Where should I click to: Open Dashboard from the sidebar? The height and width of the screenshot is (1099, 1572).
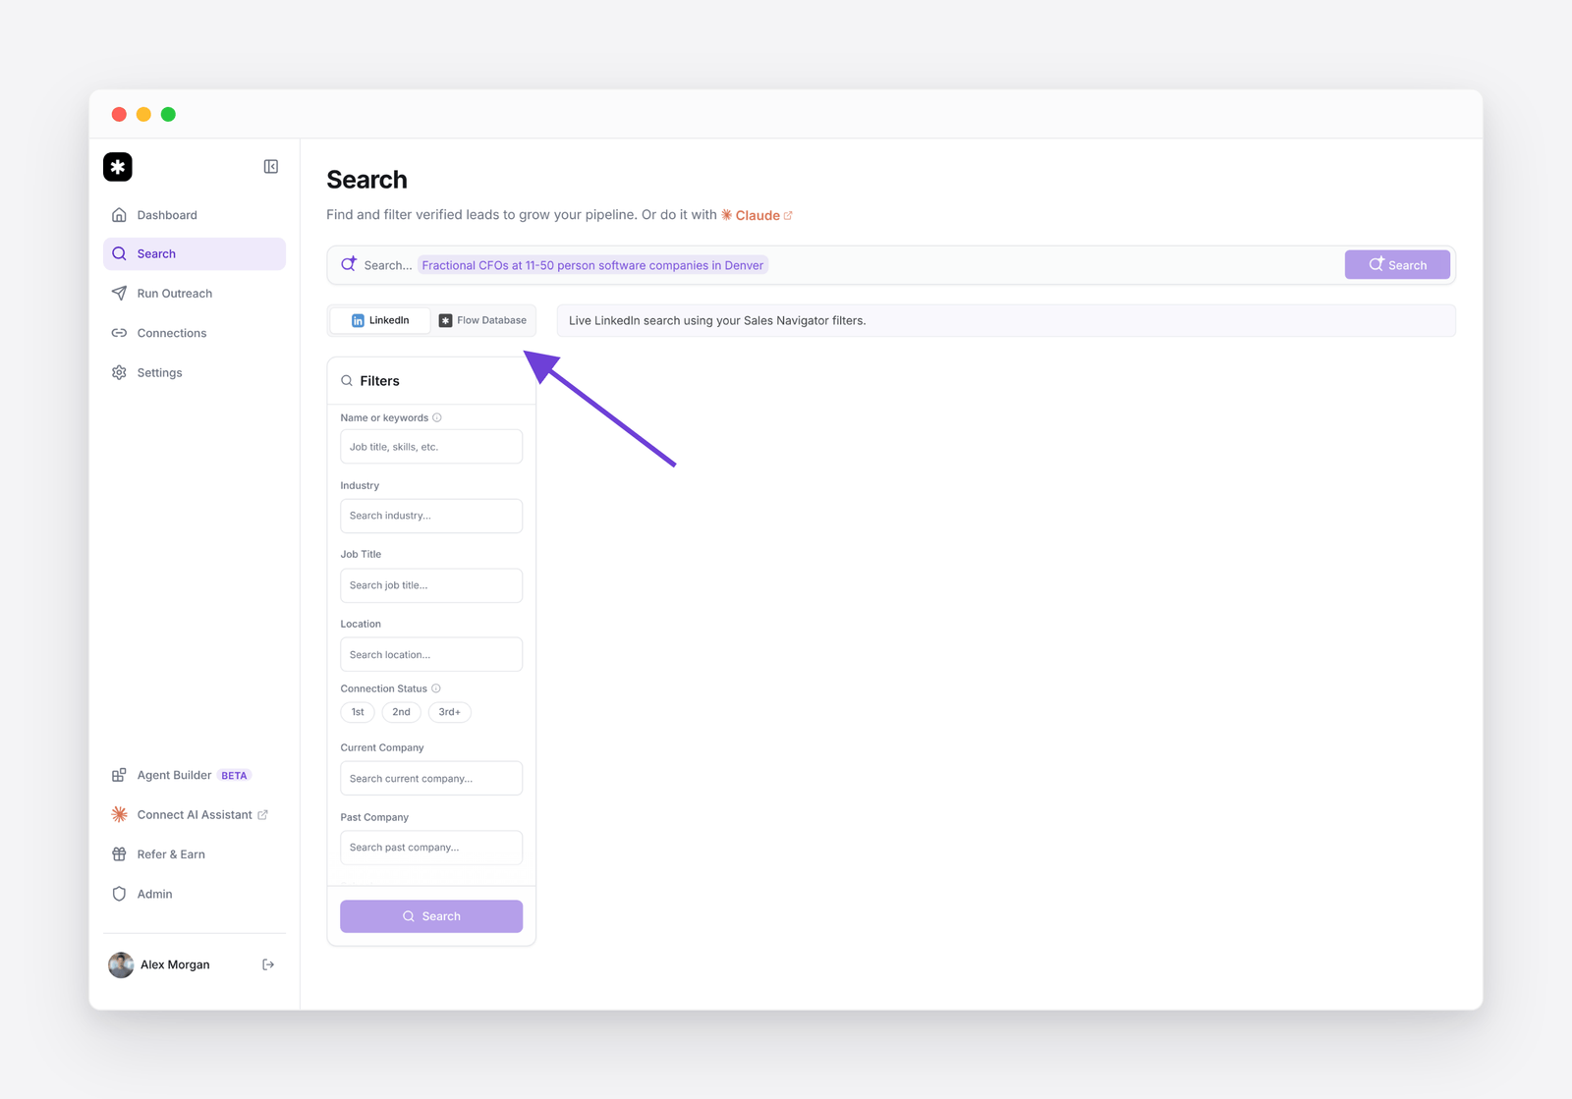(x=195, y=215)
